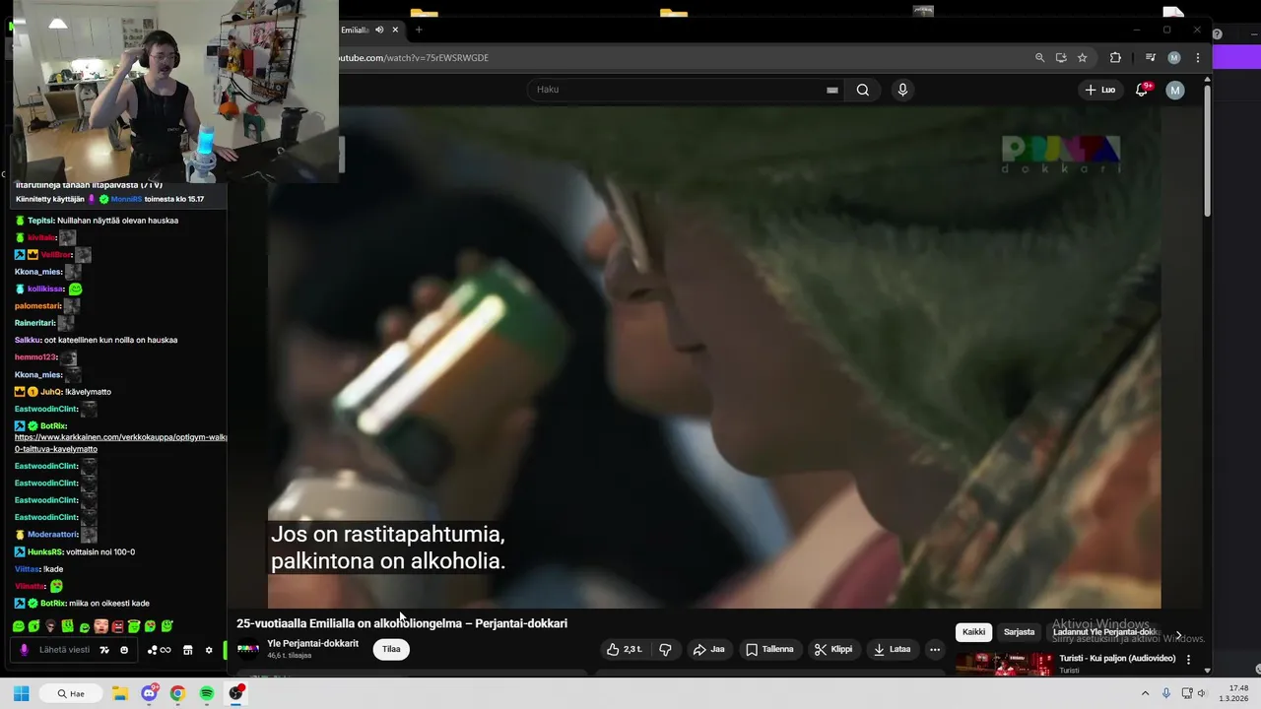Viewport: 1261px width, 709px height.
Task: Select the Ladannut Yle Perjantai-dokkarit chip
Action: [x=1103, y=632]
